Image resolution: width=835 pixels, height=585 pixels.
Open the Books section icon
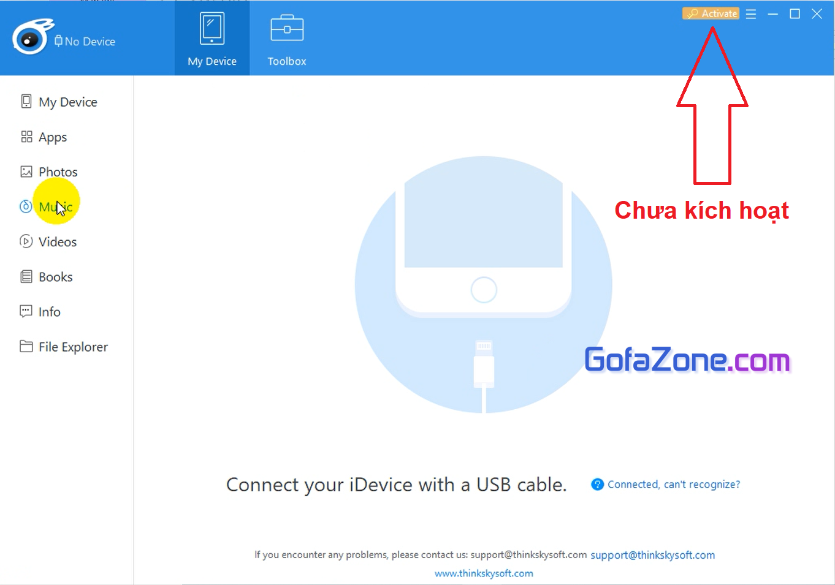coord(26,276)
